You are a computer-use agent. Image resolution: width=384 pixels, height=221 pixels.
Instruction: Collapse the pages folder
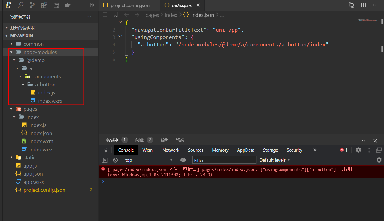[x=51, y=109]
